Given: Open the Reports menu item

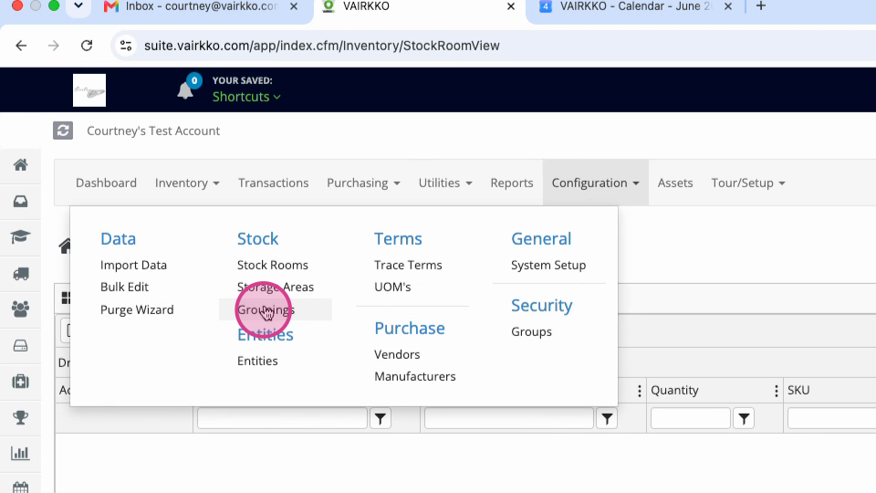Looking at the screenshot, I should pos(512,184).
